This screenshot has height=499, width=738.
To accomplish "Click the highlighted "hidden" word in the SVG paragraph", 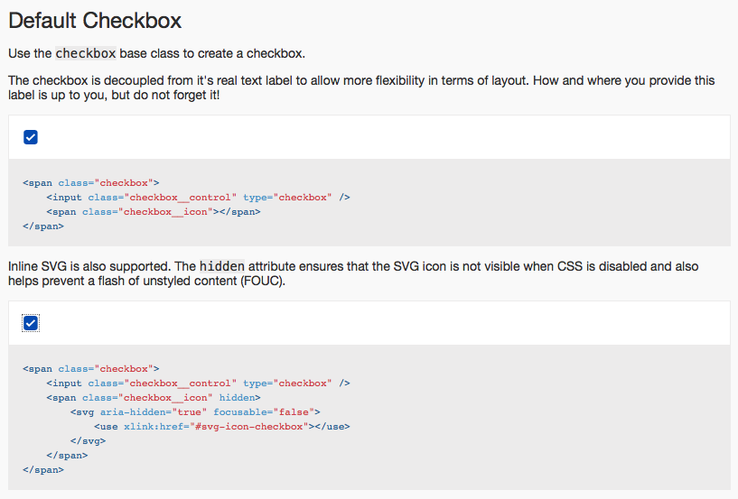I will 222,267.
